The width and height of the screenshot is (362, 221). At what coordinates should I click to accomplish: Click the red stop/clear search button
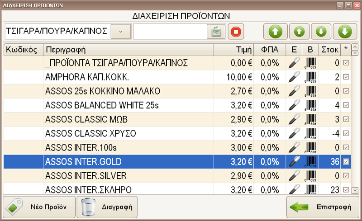236,32
